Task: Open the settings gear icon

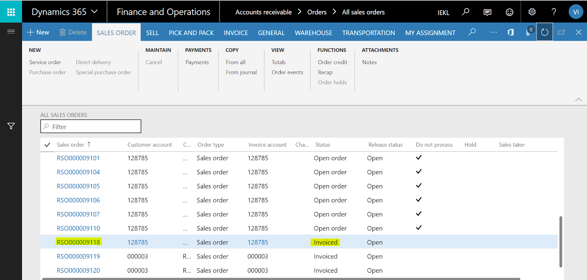Action: pos(532,12)
